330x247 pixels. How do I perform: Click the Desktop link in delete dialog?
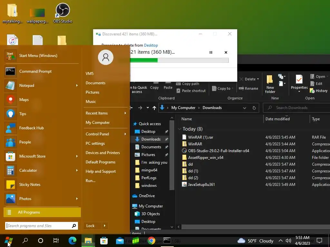(151, 45)
